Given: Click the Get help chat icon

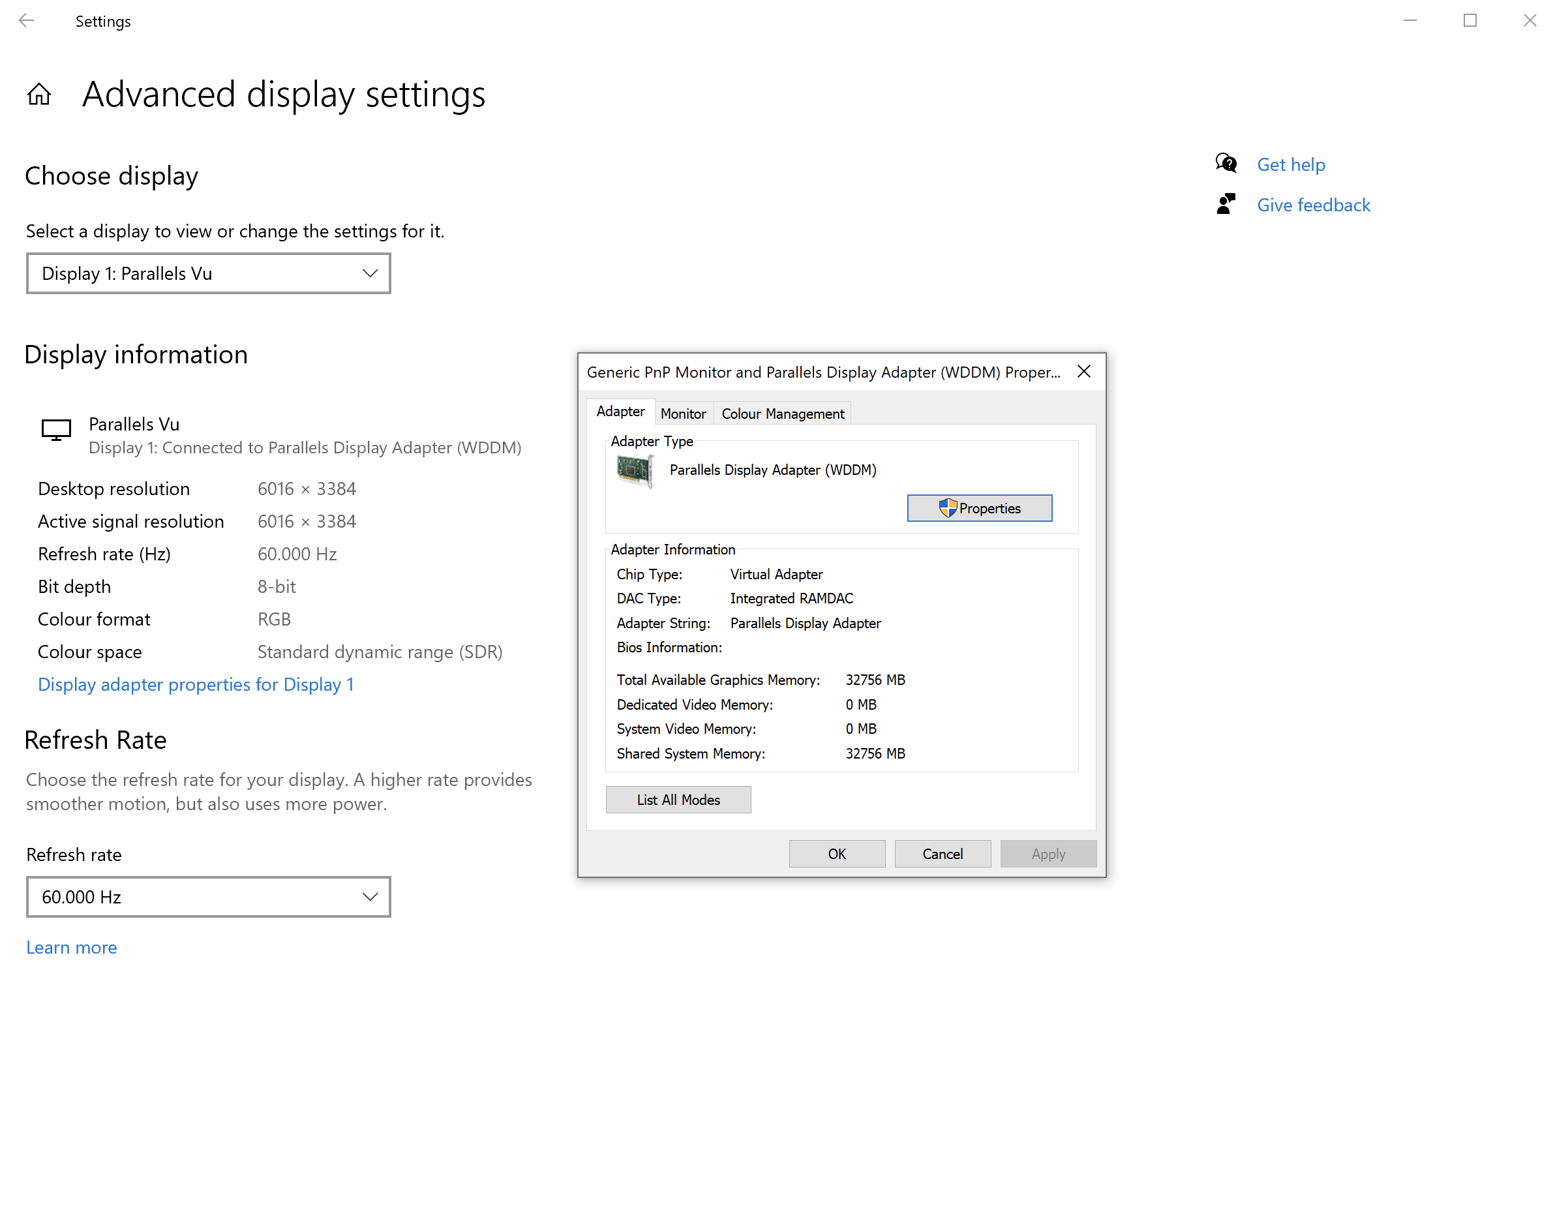Looking at the screenshot, I should pos(1226,164).
